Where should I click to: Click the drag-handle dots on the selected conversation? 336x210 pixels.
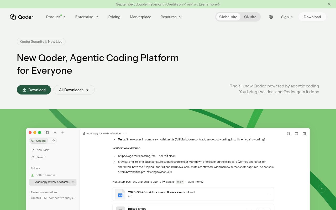point(73,182)
